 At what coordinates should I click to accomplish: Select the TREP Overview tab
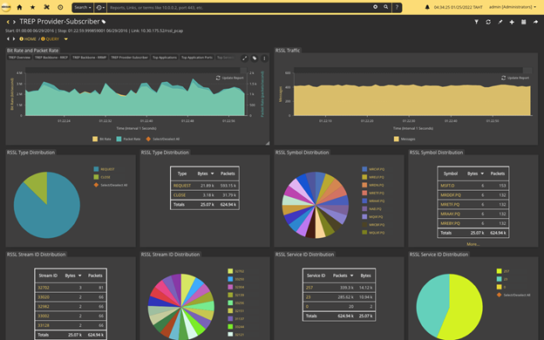click(x=19, y=58)
